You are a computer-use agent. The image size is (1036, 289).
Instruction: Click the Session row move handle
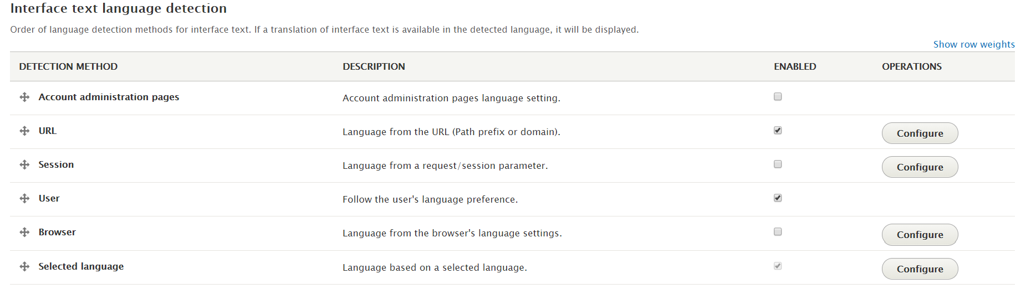[24, 165]
